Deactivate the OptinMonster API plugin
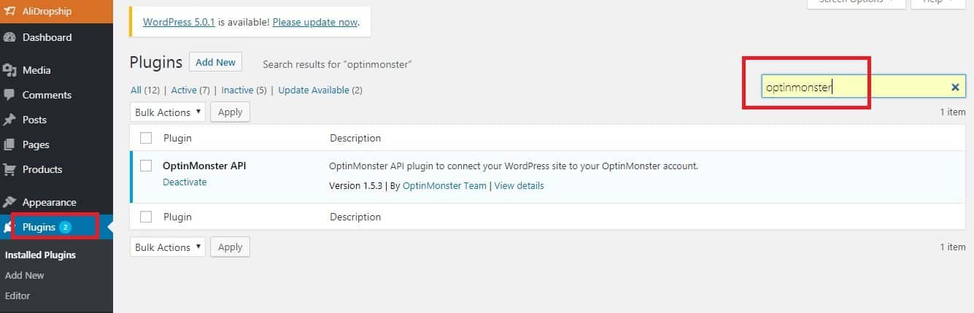The width and height of the screenshot is (974, 313). [x=185, y=182]
